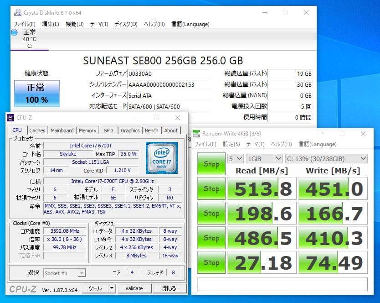Click Stop button beside 27.18 read result

[x=211, y=262]
